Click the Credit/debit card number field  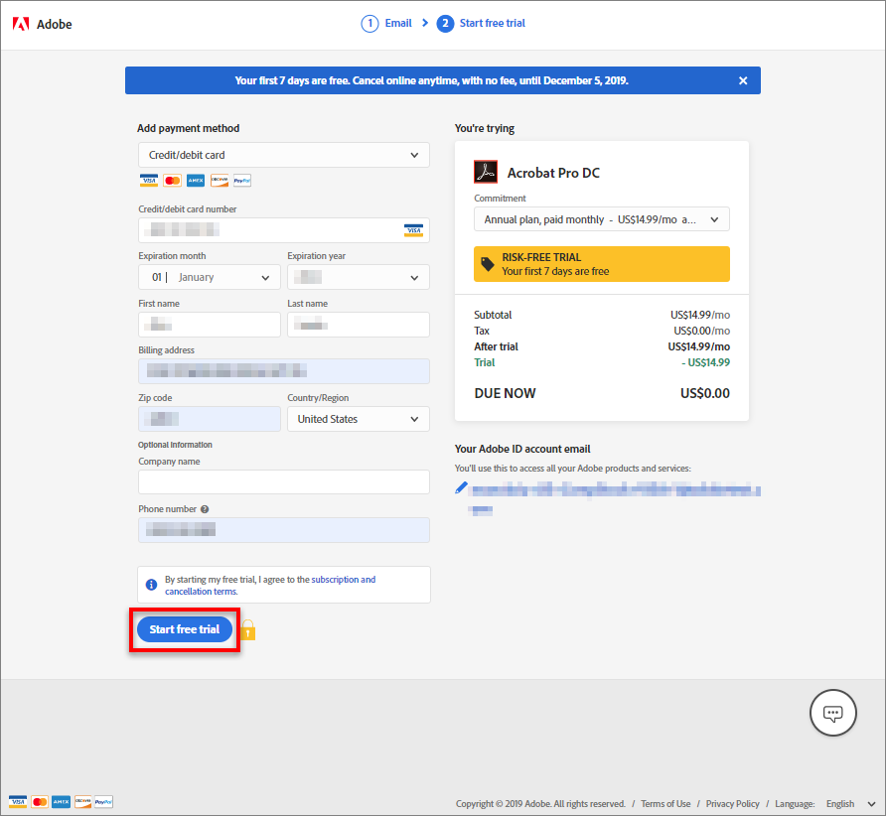[x=284, y=230]
